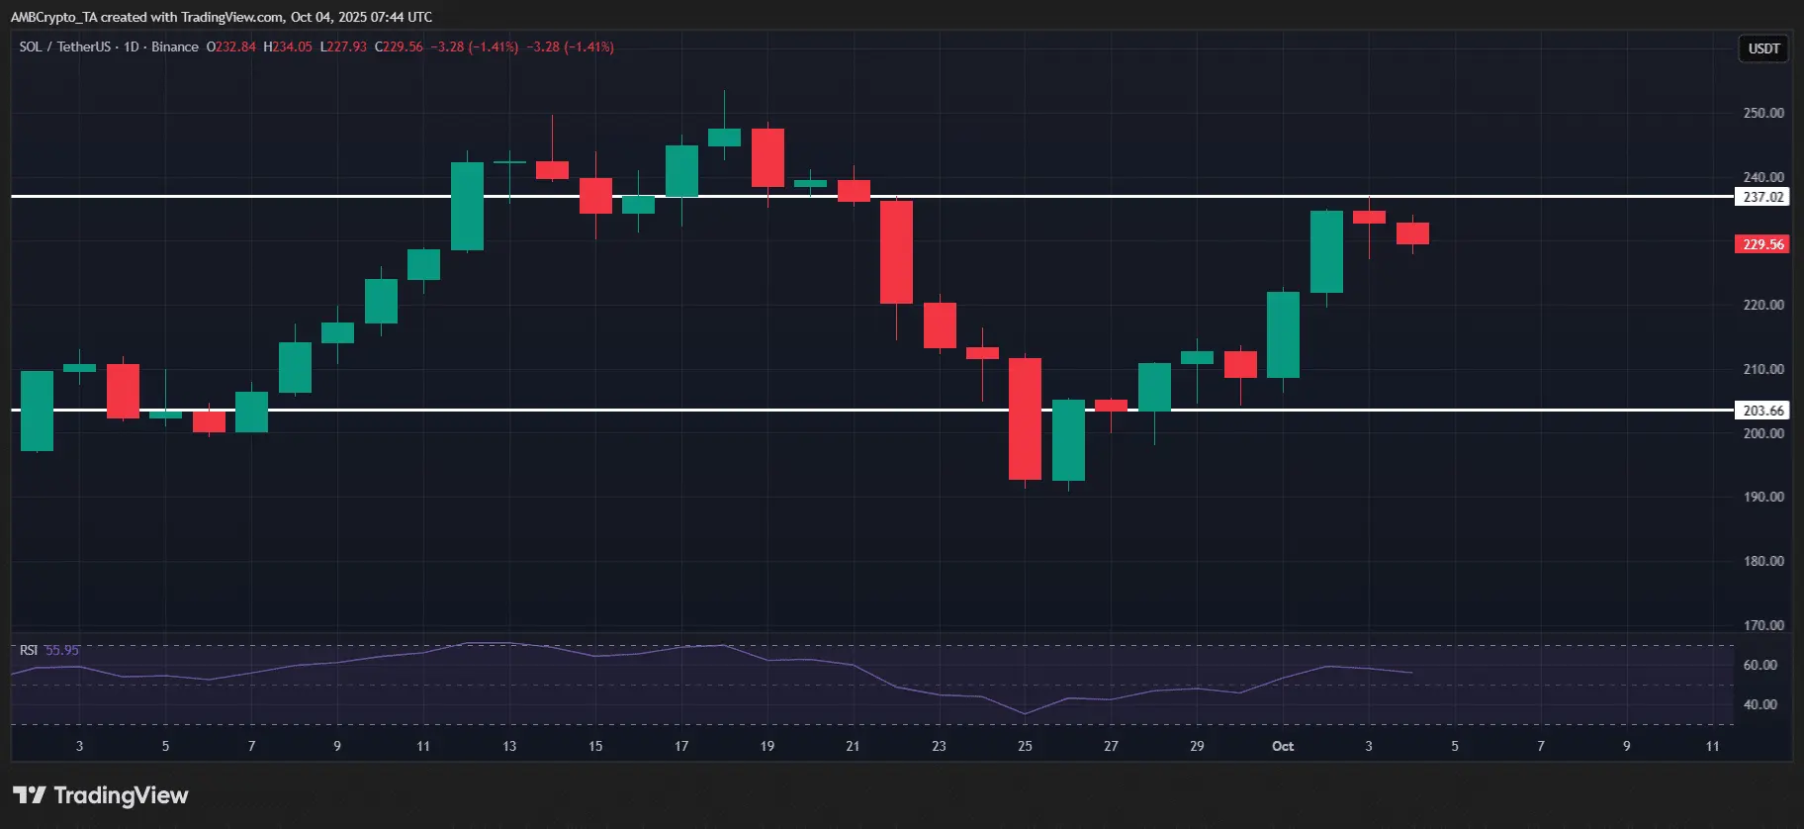Click the Oct date marker on time axis
The image size is (1804, 829).
click(x=1283, y=746)
